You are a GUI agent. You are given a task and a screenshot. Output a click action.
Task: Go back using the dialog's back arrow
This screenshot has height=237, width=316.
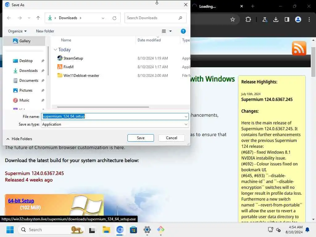9,18
